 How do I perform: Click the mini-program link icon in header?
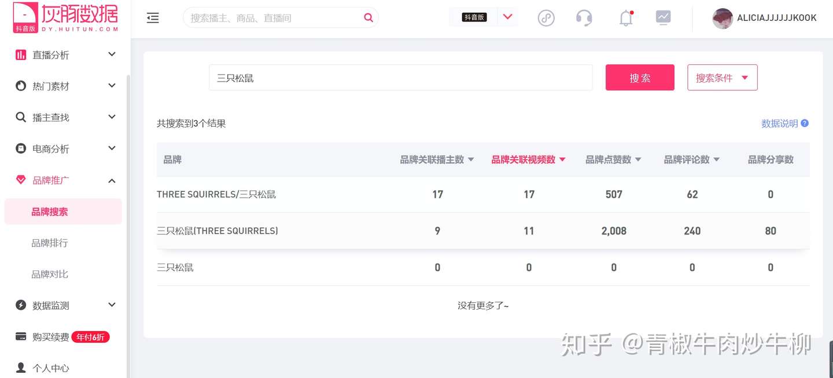pyautogui.click(x=546, y=18)
